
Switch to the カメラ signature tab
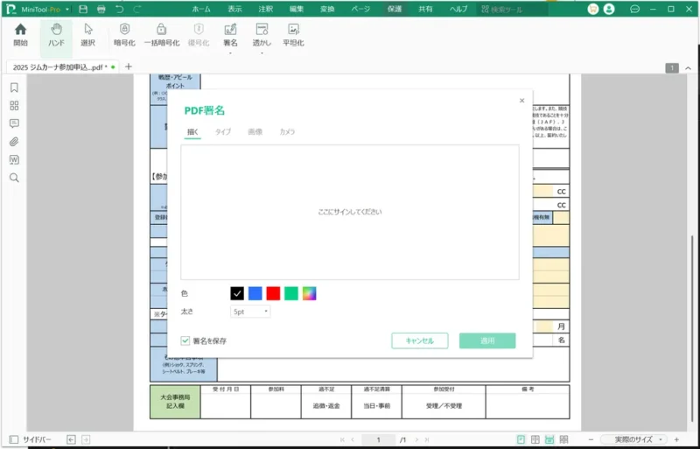coord(287,132)
